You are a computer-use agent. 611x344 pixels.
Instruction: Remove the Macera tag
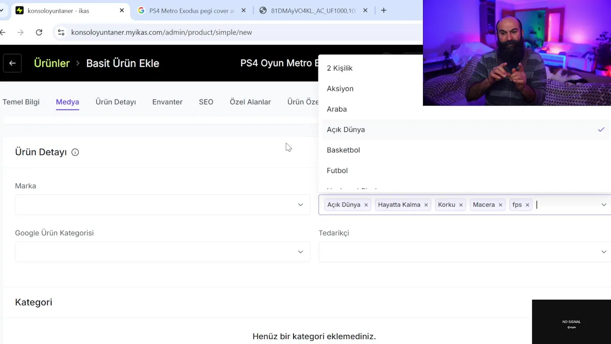pos(500,204)
